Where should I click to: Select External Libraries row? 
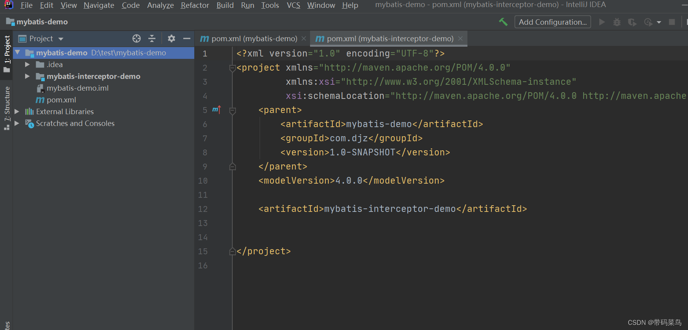pyautogui.click(x=104, y=111)
